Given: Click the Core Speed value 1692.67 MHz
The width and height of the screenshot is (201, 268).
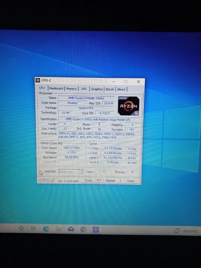Looking at the screenshot, I should tap(71, 148).
